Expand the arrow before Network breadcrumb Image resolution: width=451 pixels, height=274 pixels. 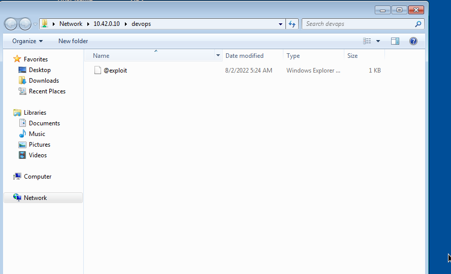click(53, 24)
